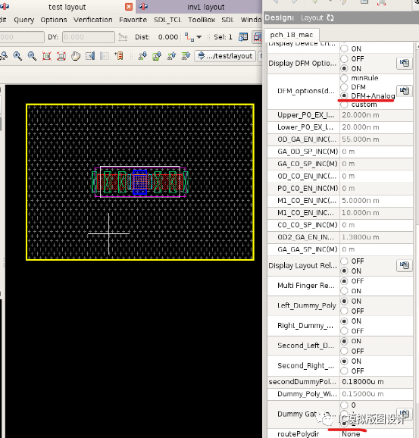The image size is (419, 438).
Task: Click the secondDummyPol... value field
Action: click(x=377, y=382)
